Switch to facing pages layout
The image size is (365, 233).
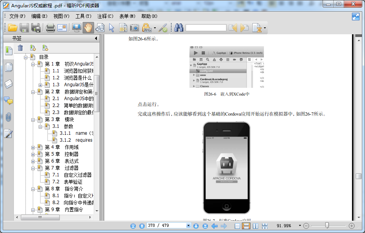click(255, 226)
